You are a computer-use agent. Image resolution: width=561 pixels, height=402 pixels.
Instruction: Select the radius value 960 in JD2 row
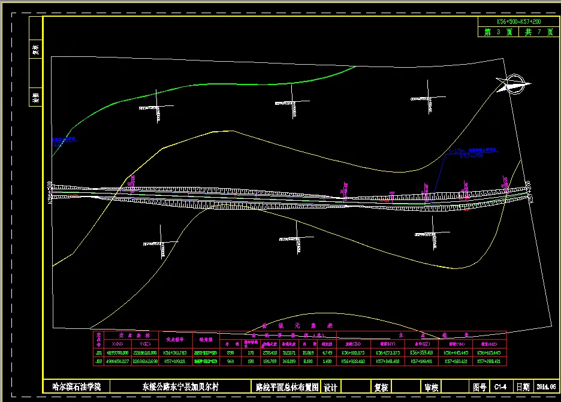(x=230, y=361)
